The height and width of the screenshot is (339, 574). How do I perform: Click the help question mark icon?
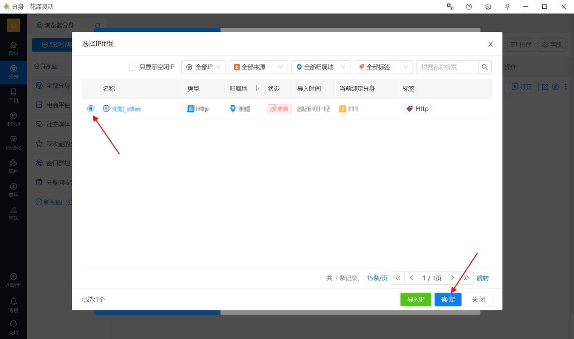coord(469,7)
